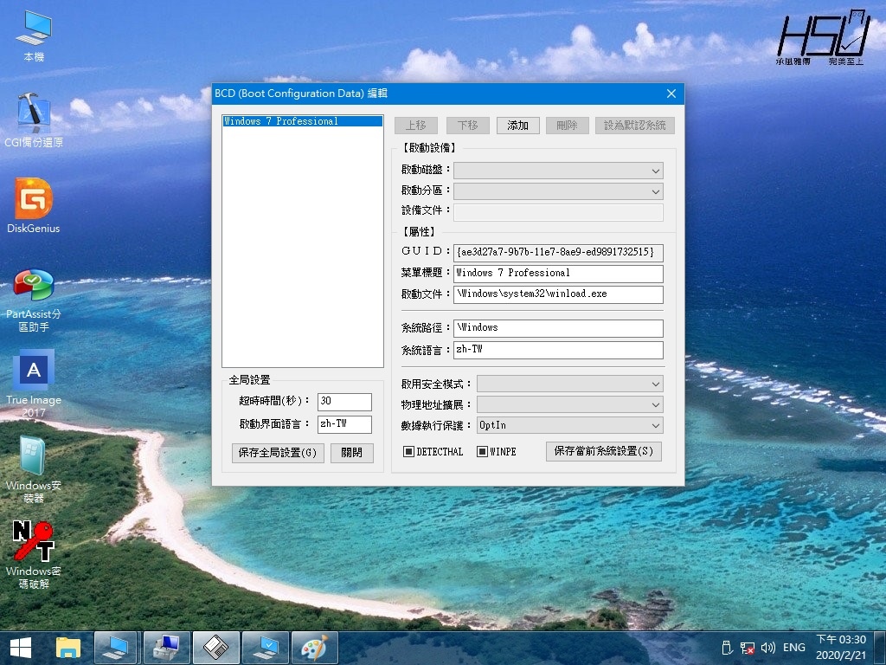Click the floppy disk taskbar icon
Viewport: 886px width, 665px height.
(x=215, y=648)
